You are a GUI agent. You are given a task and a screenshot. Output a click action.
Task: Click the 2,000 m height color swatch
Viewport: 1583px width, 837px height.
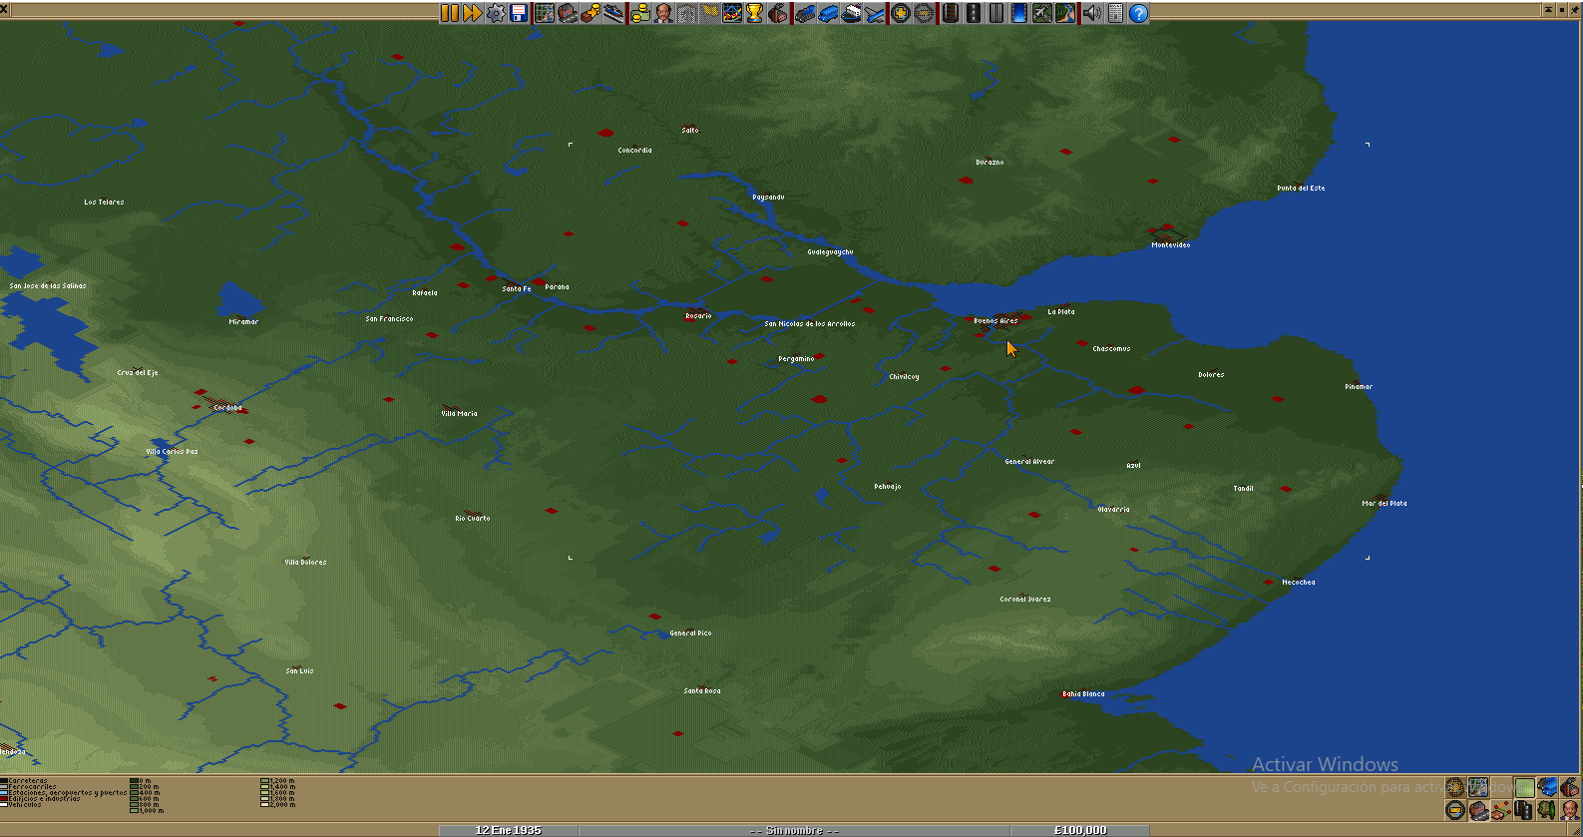pyautogui.click(x=264, y=805)
